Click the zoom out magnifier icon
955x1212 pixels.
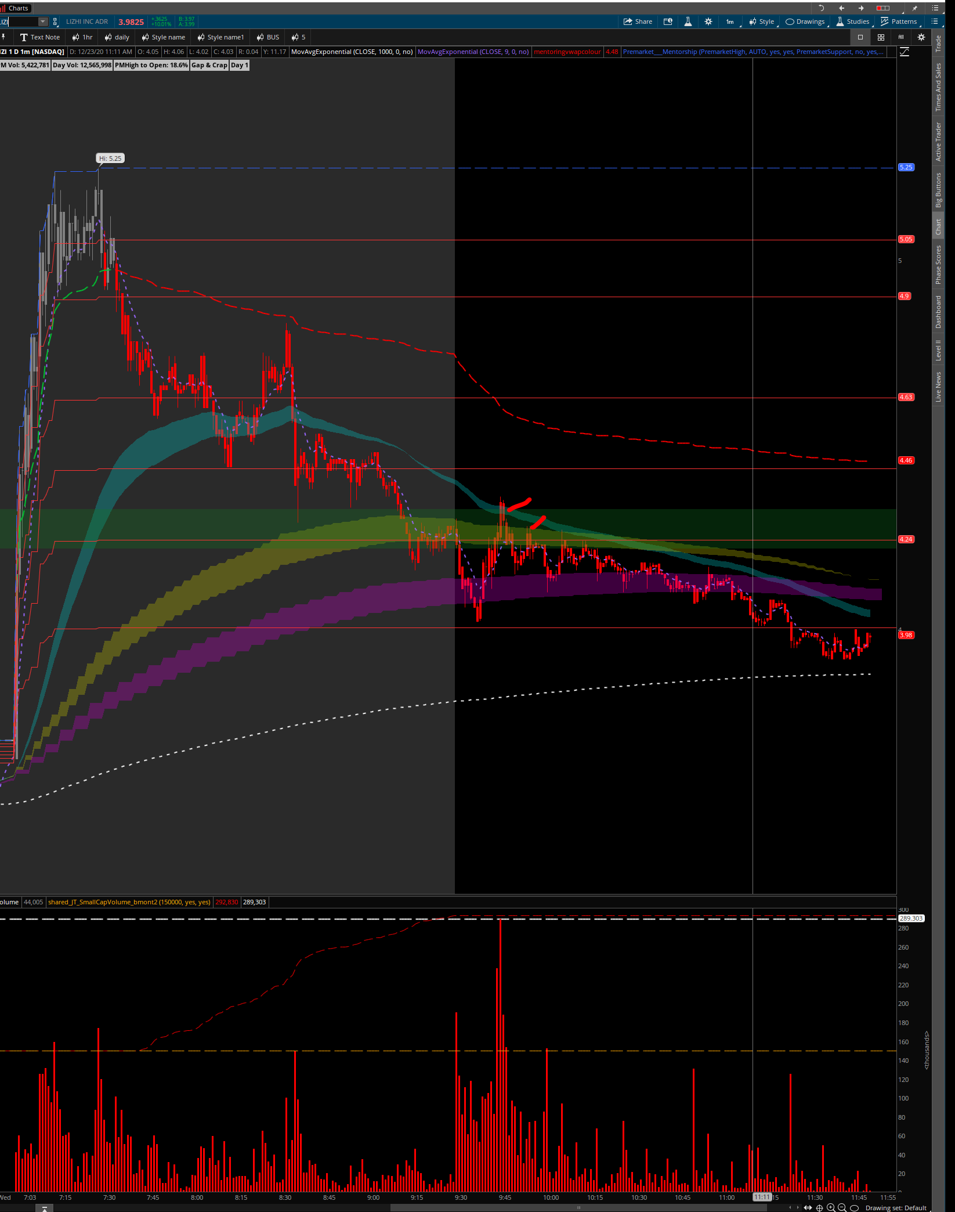pos(842,1207)
